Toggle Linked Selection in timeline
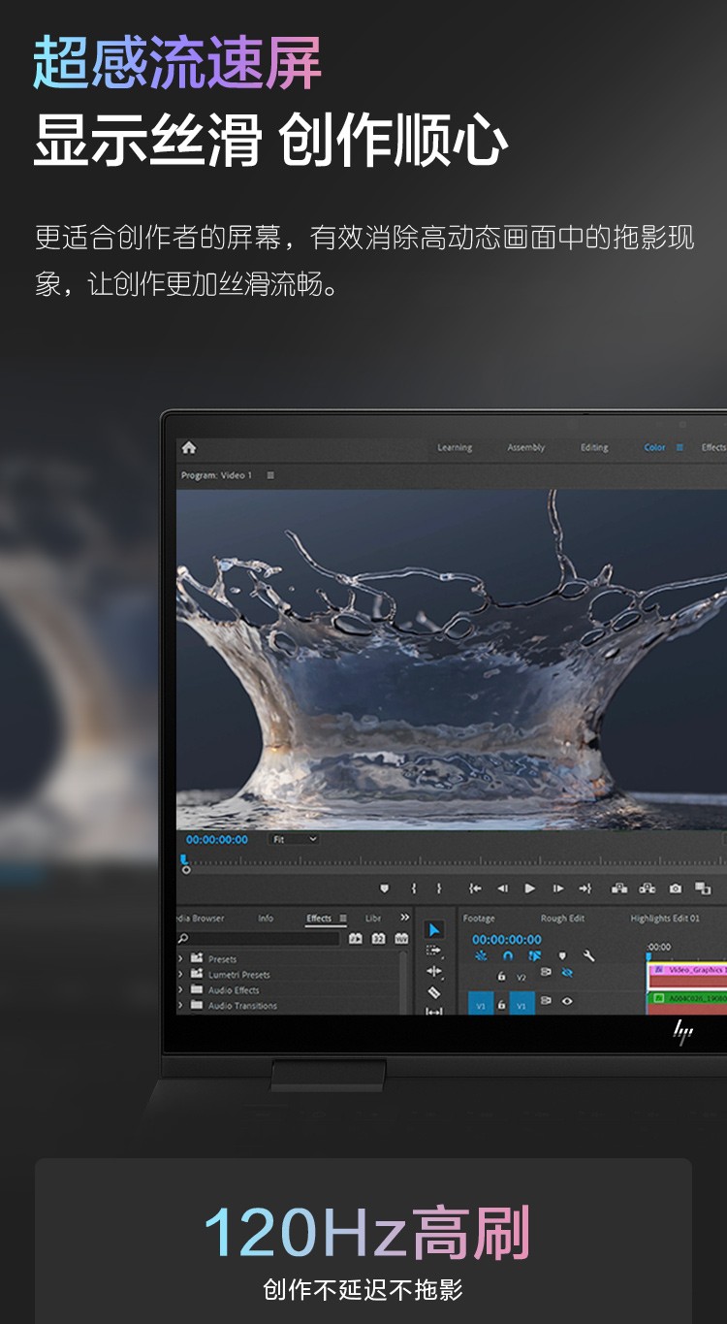The height and width of the screenshot is (1324, 727). 535,956
